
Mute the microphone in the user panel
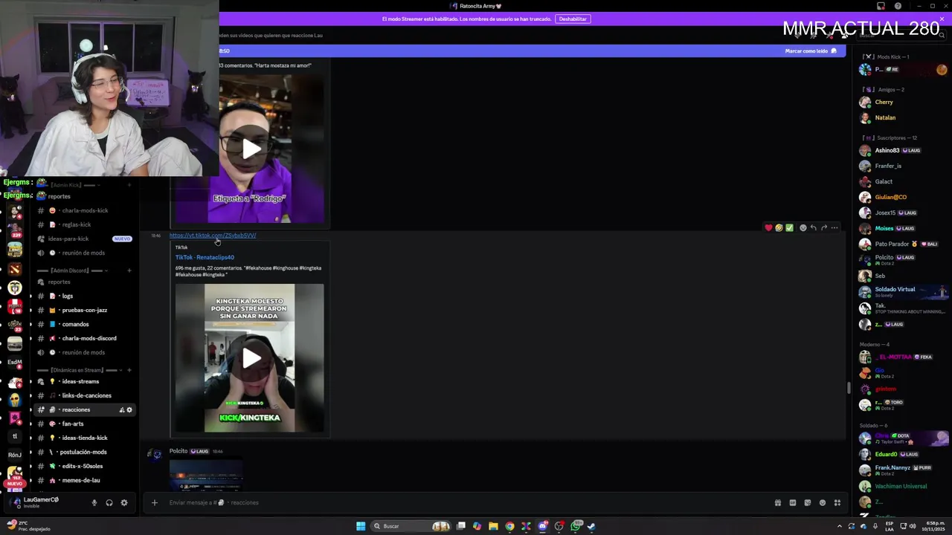[94, 502]
